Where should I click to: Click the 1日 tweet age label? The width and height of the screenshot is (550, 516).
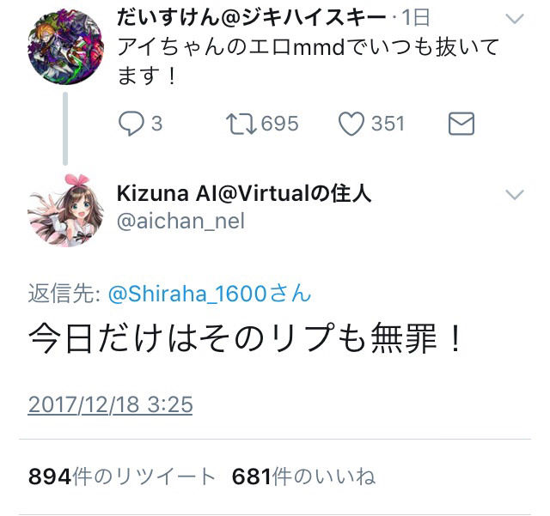coord(416,17)
